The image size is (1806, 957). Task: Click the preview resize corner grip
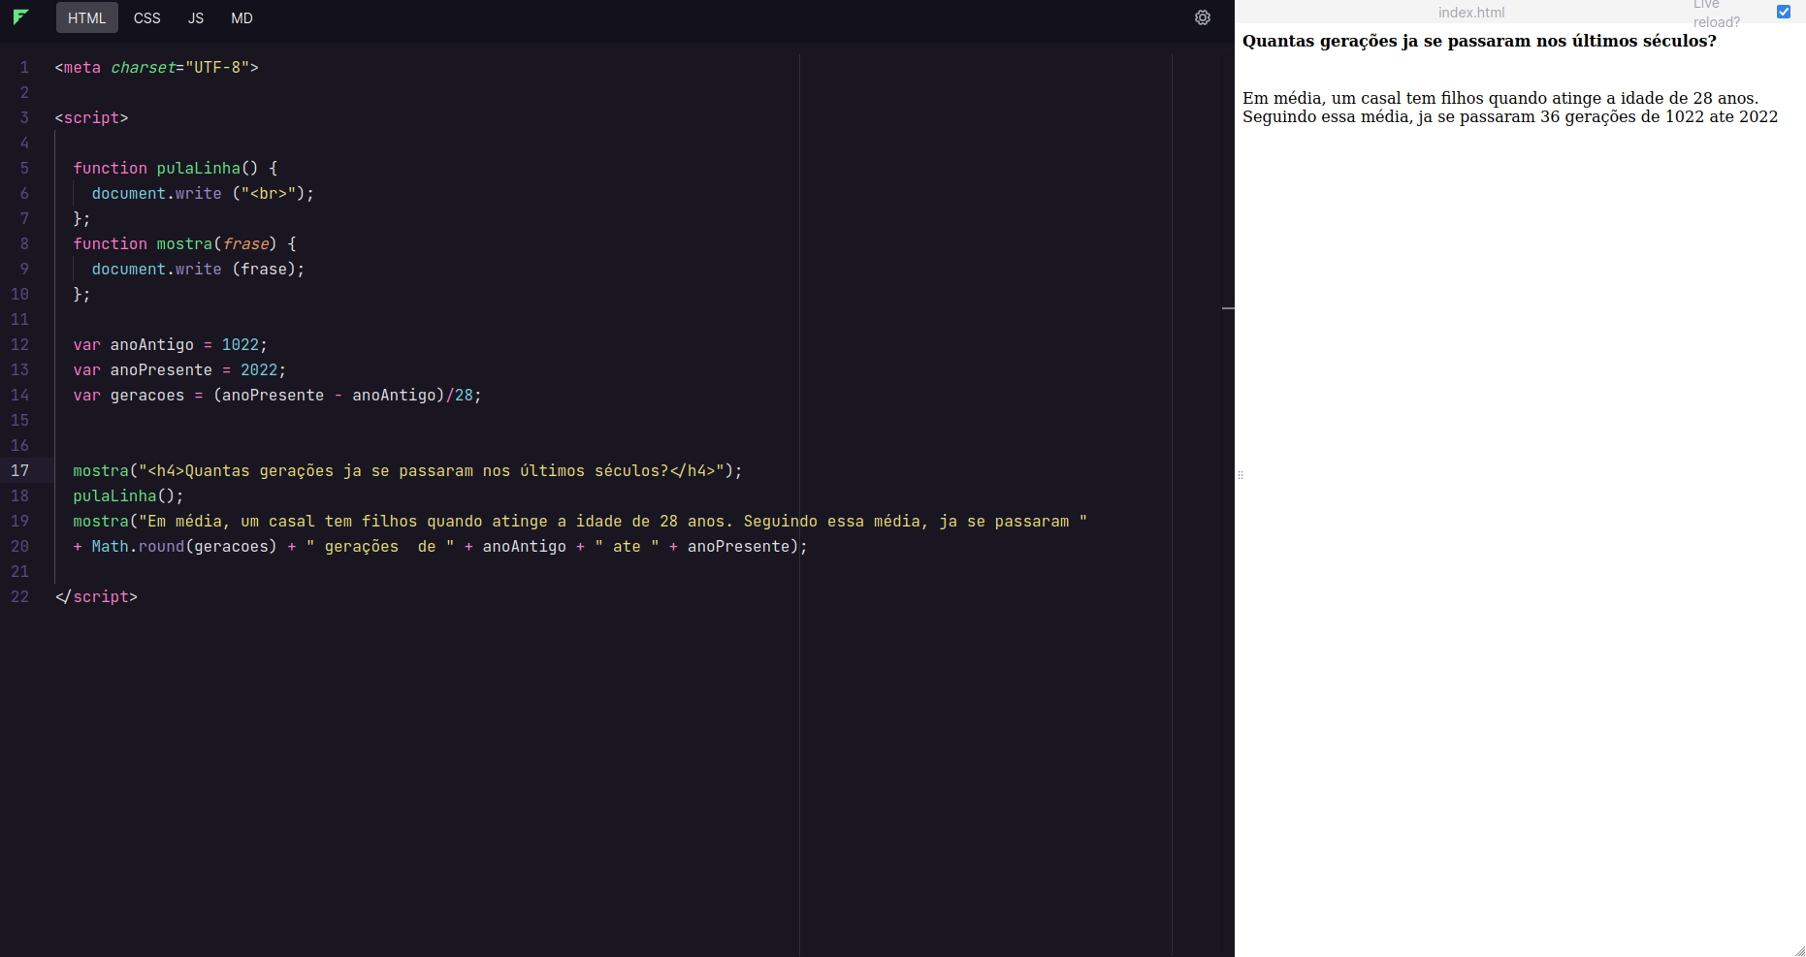coord(1800,951)
